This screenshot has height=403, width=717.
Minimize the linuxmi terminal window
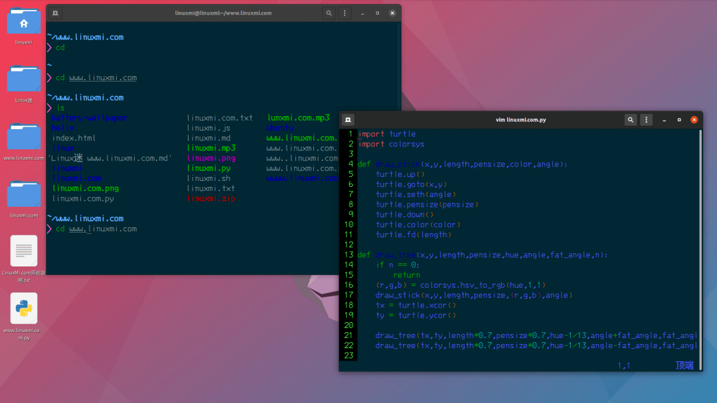point(362,13)
